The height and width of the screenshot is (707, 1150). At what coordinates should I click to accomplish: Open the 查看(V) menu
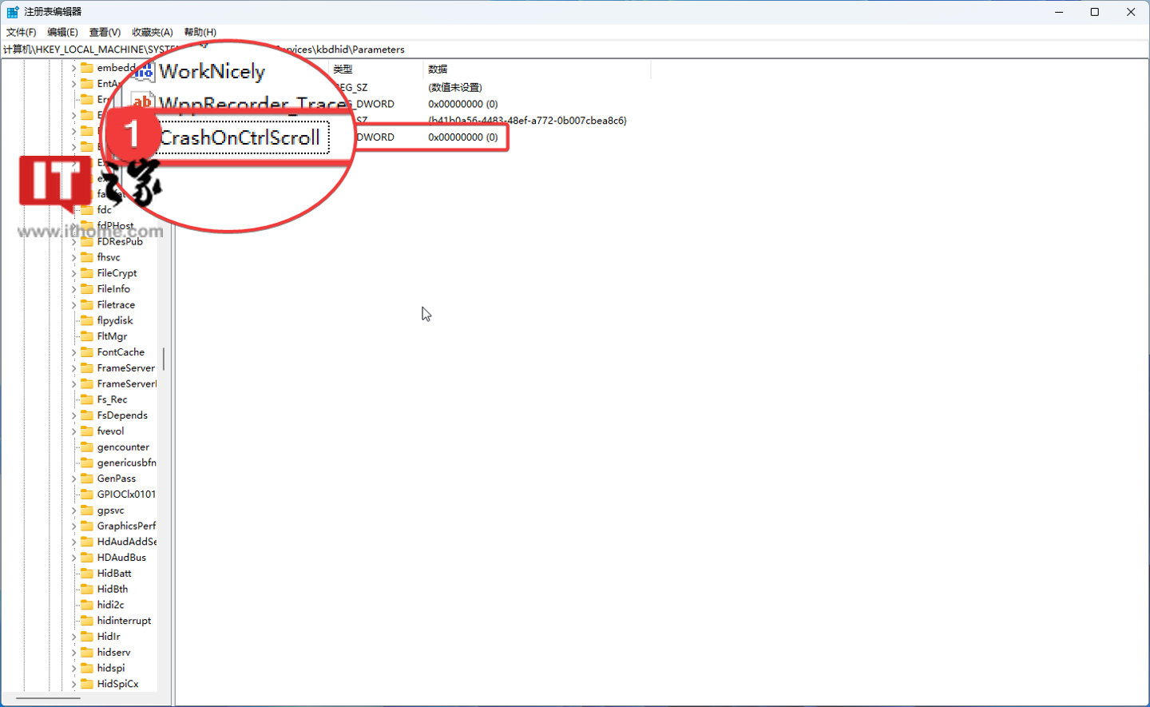click(105, 32)
